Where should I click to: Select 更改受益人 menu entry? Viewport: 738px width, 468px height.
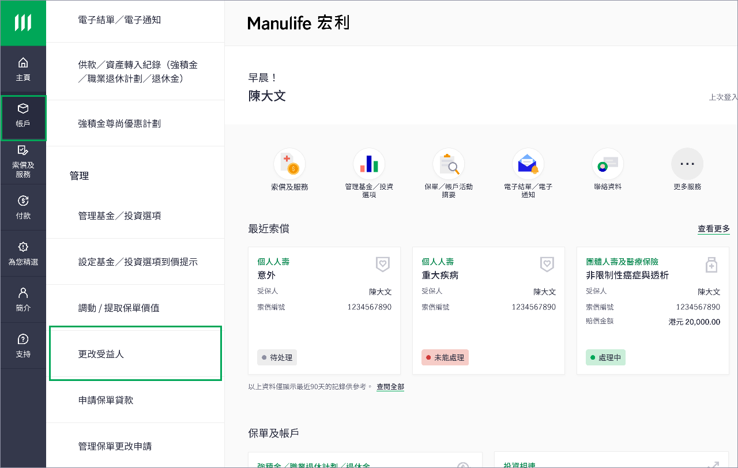[135, 354]
